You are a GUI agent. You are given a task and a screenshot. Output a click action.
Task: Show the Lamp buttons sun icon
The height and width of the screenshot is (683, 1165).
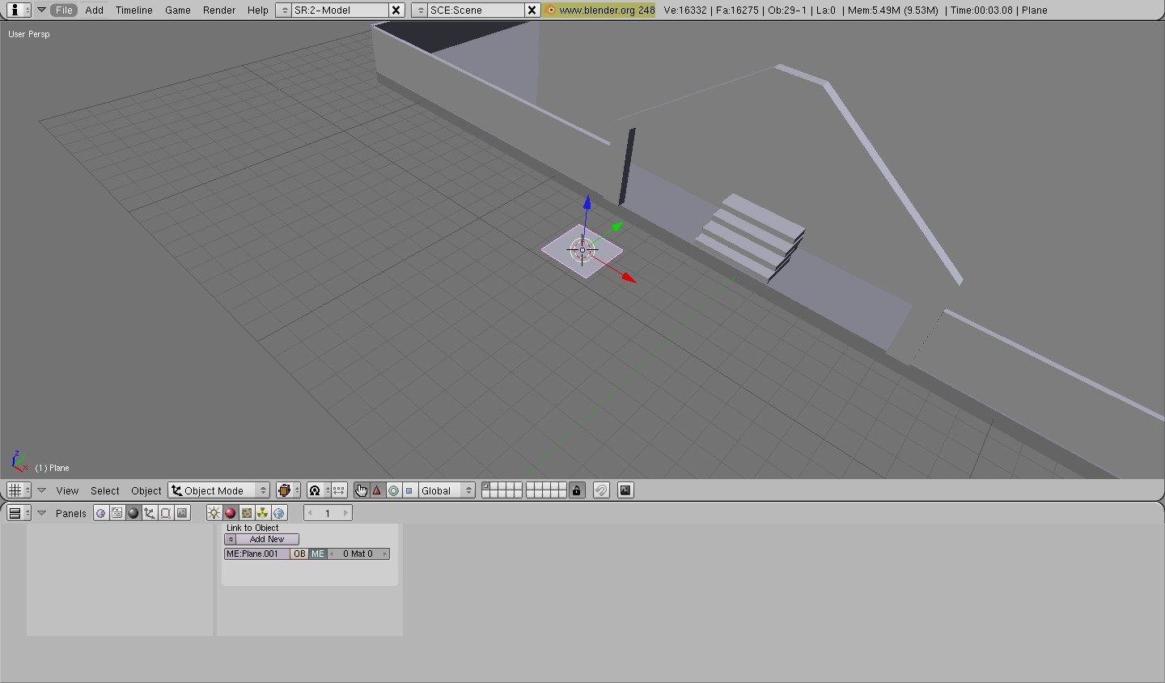pyautogui.click(x=214, y=513)
